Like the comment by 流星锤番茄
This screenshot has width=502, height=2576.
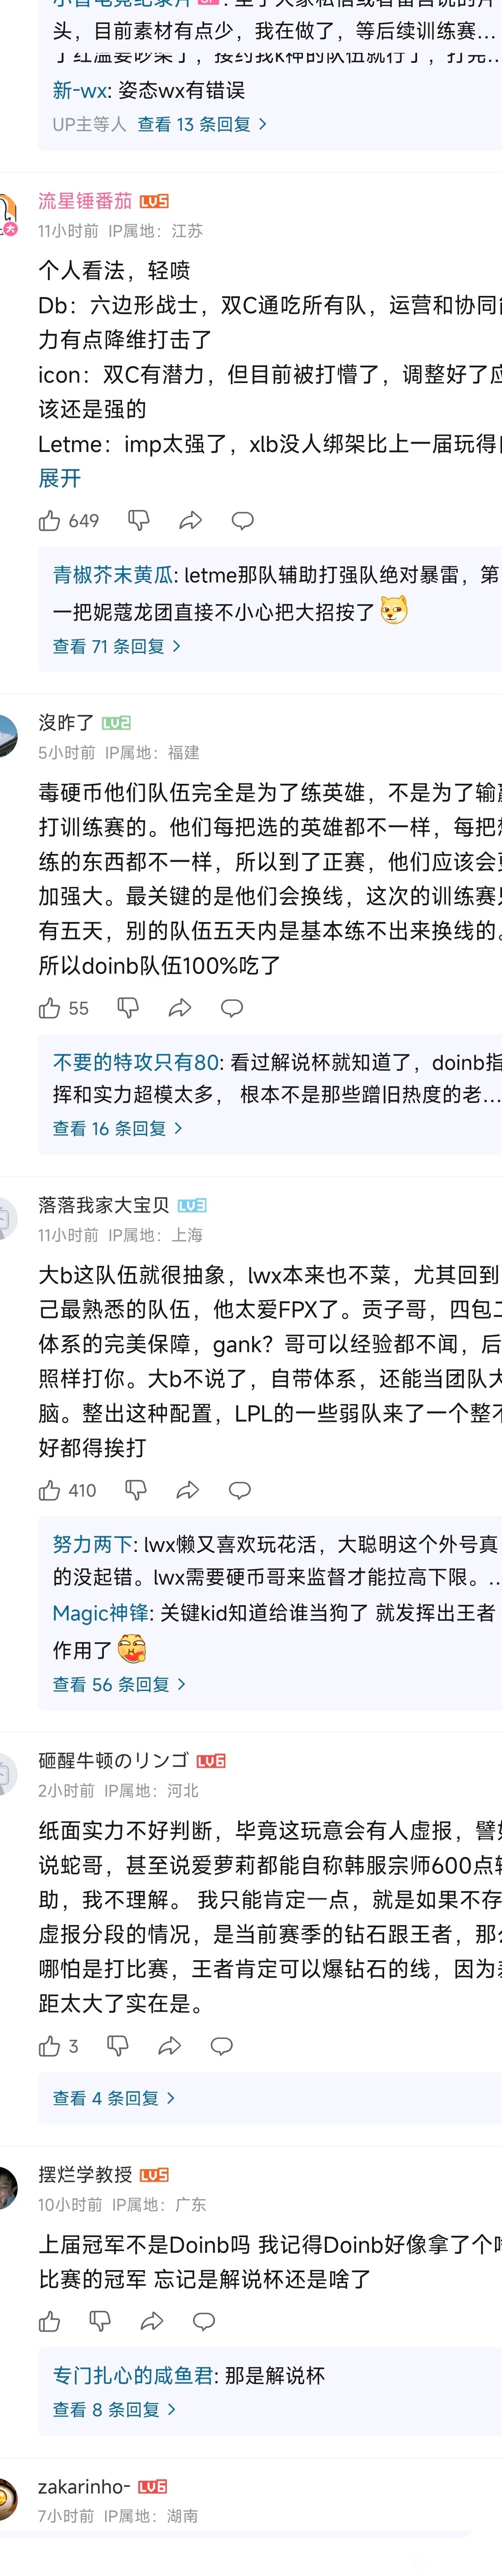(50, 520)
